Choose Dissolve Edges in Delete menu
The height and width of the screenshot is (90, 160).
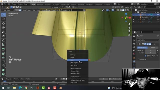[x=75, y=71]
